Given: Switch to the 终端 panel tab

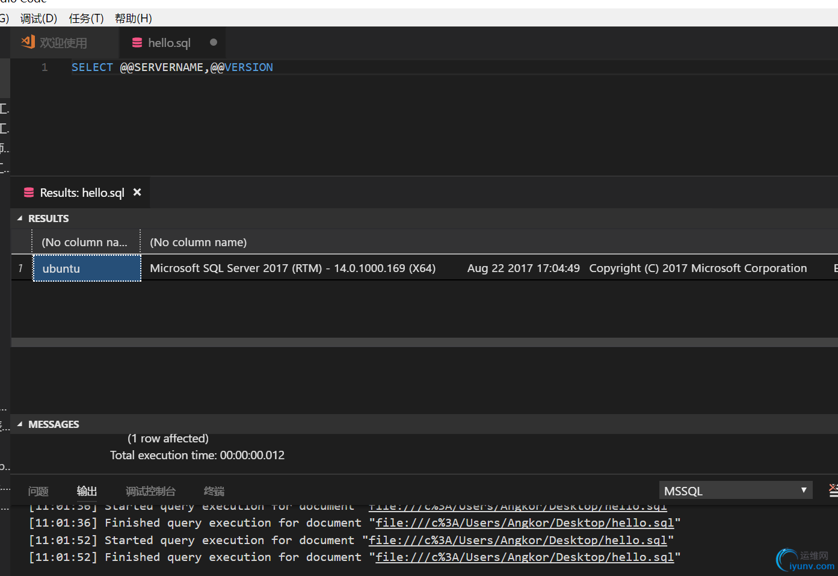Looking at the screenshot, I should tap(214, 491).
